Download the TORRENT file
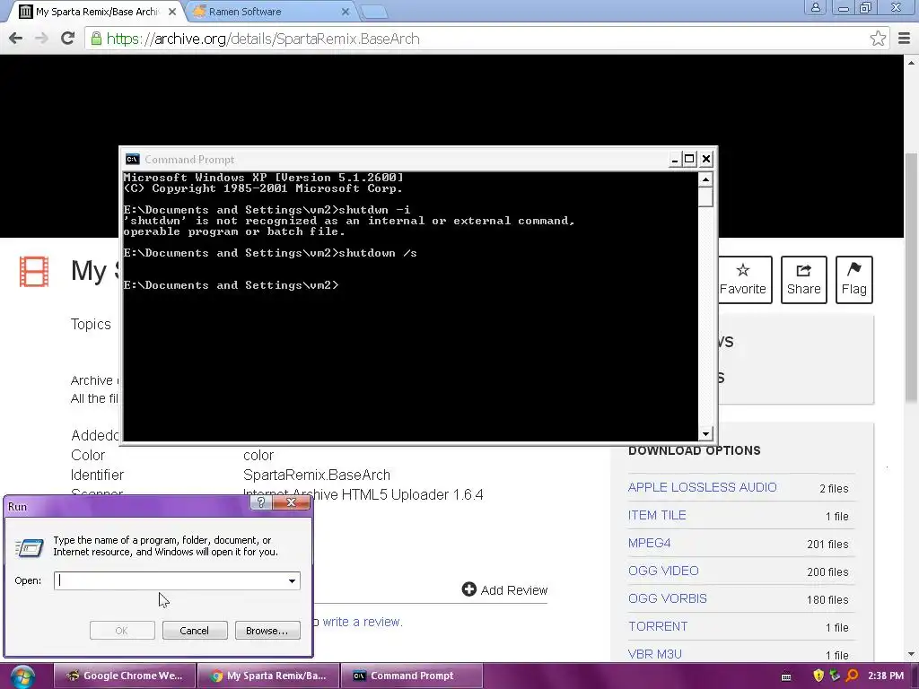919x689 pixels. [658, 626]
